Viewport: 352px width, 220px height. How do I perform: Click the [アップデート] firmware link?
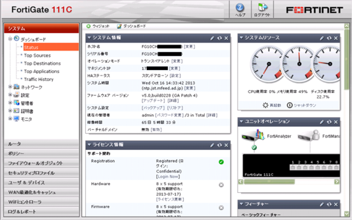click(153, 101)
